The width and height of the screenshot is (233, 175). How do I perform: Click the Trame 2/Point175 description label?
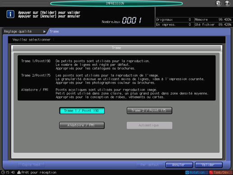(x=36, y=75)
